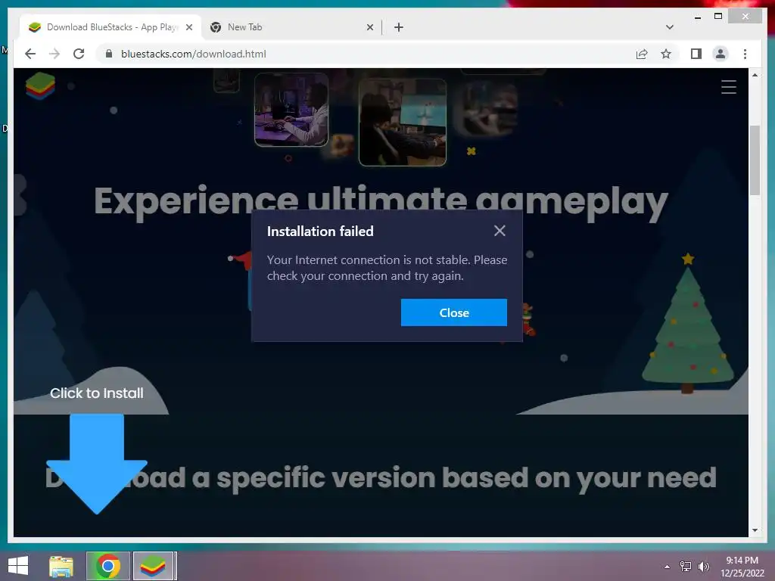Open the BlueStacks site hamburger menu
Image resolution: width=775 pixels, height=581 pixels.
click(x=729, y=87)
